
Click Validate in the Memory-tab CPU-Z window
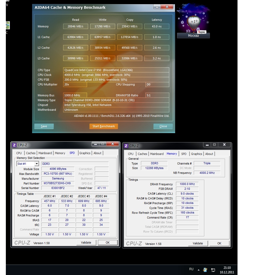(198, 243)
